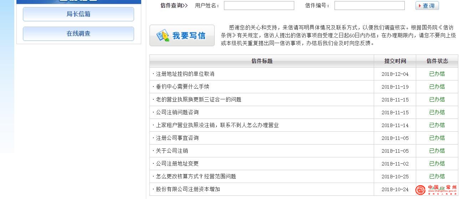Open letter 怎么更改核算方式？经营范围问题
The height and width of the screenshot is (199, 459).
(x=196, y=177)
